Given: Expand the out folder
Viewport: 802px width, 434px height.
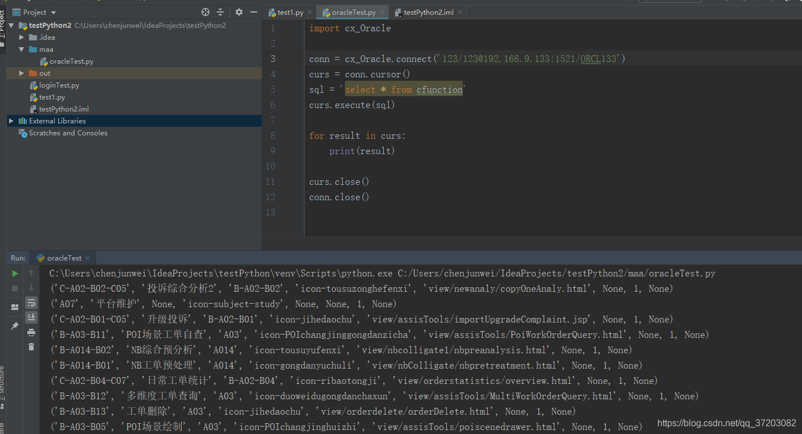Looking at the screenshot, I should [21, 73].
